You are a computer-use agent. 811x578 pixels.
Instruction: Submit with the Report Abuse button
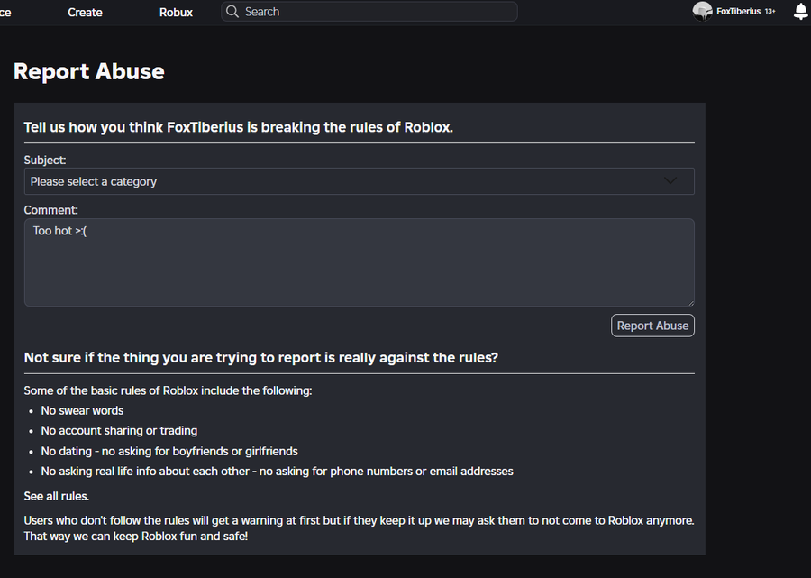click(x=652, y=326)
